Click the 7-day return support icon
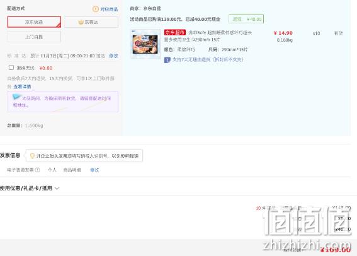Viewport: 357px width, 256px height. pos(167,60)
